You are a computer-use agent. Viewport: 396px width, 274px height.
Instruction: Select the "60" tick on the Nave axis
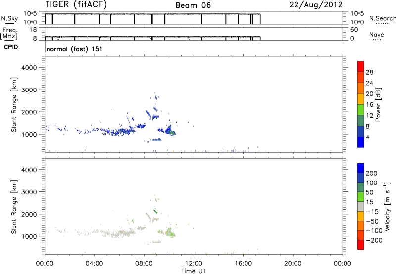point(354,30)
